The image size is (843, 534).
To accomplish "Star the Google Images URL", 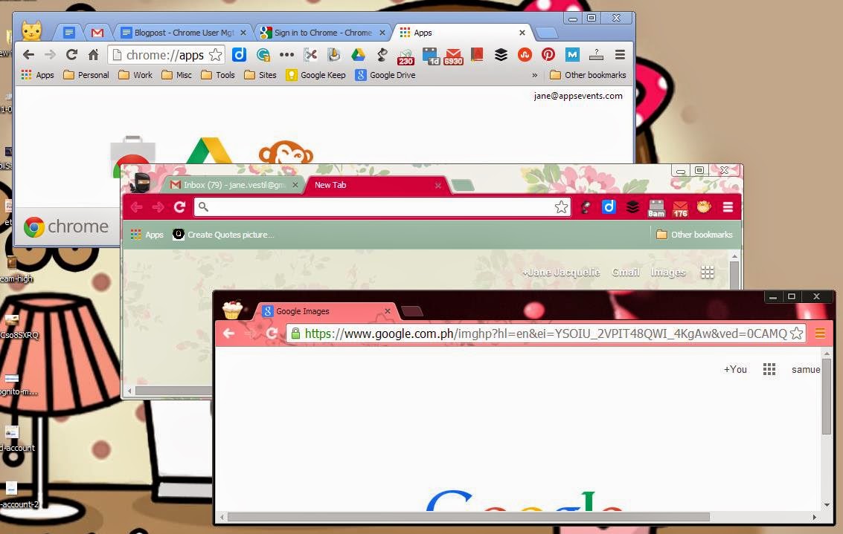I will pos(797,333).
